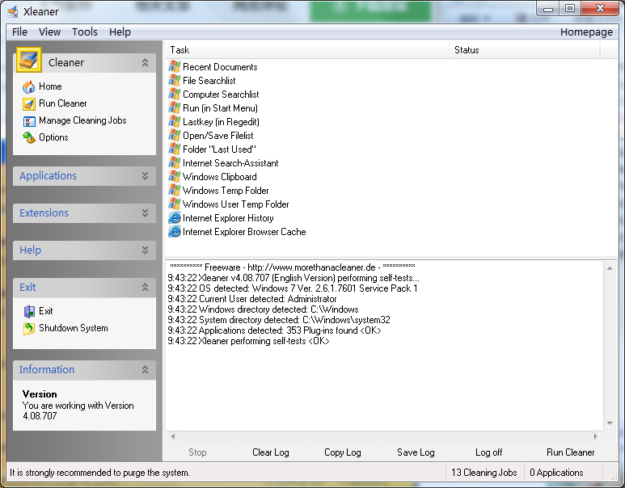The image size is (625, 488).
Task: Click the Internet Explorer History icon
Action: point(174,218)
